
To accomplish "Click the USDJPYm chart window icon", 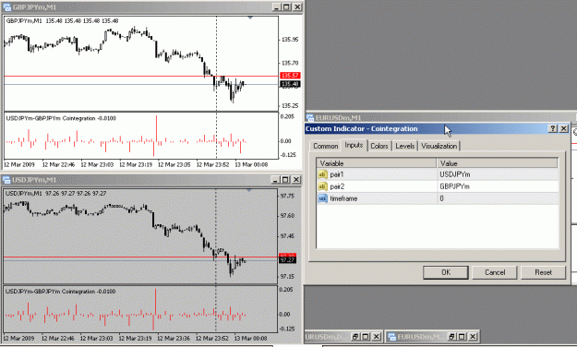I will click(x=6, y=180).
